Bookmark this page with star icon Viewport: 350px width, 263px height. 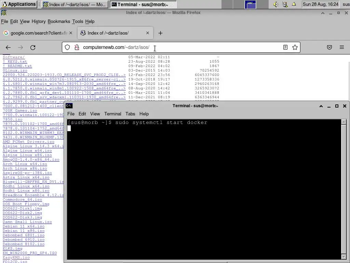pos(295,47)
